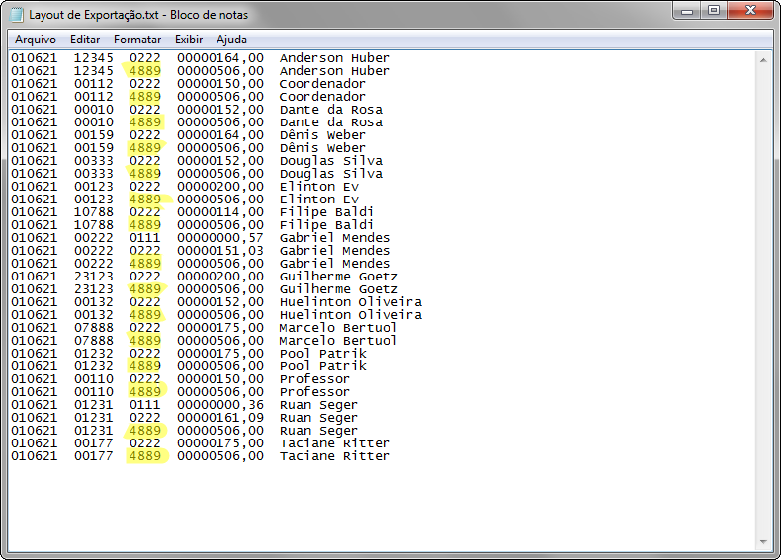Place cursor on value 00000000,36
Viewport: 781px width, 560px height.
pyautogui.click(x=220, y=405)
